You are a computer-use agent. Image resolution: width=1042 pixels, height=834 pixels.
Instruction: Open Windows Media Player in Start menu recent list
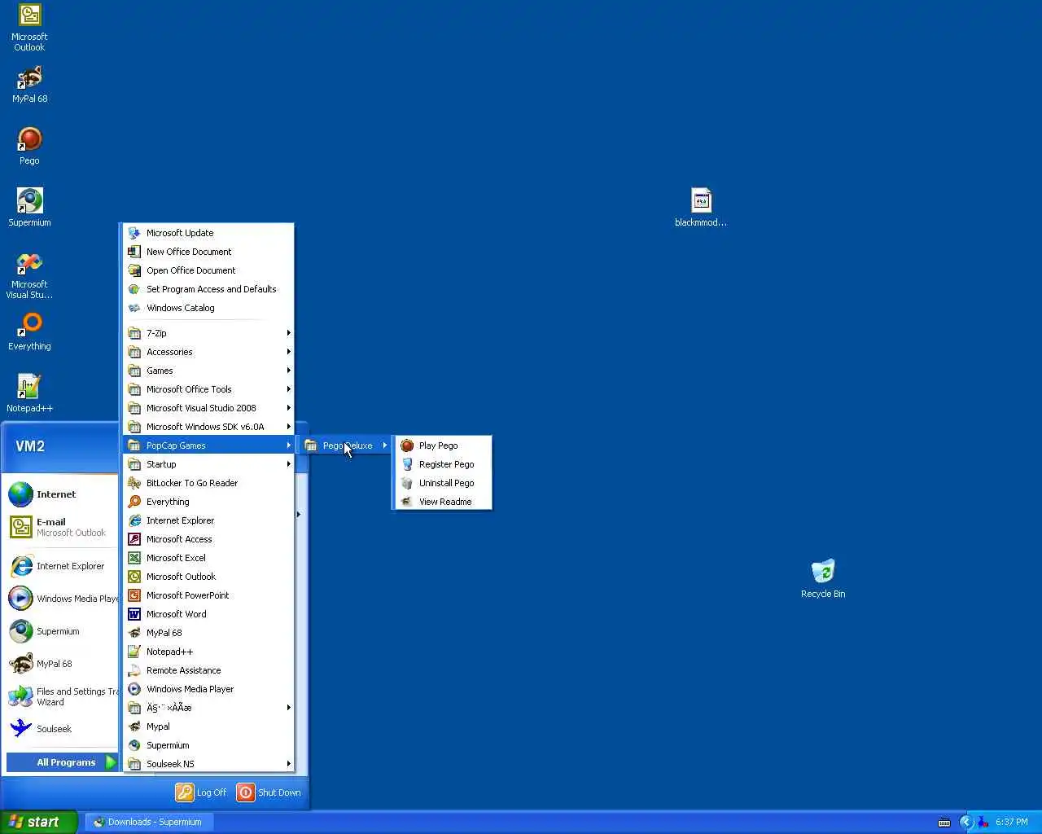(62, 599)
